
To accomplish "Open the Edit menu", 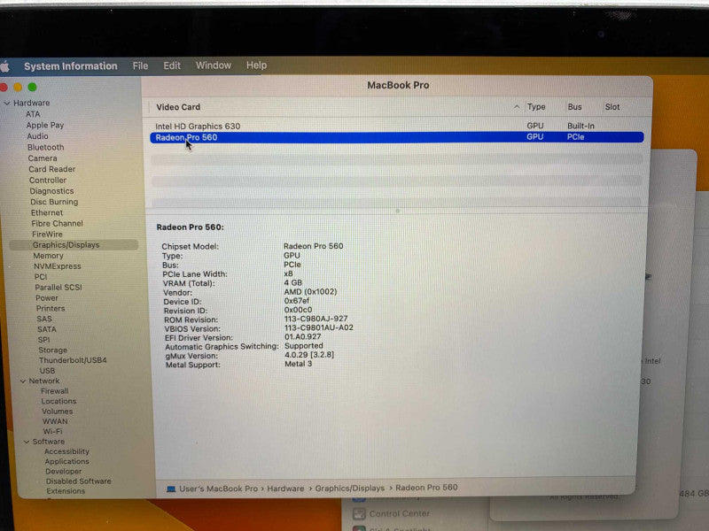I will tap(172, 65).
